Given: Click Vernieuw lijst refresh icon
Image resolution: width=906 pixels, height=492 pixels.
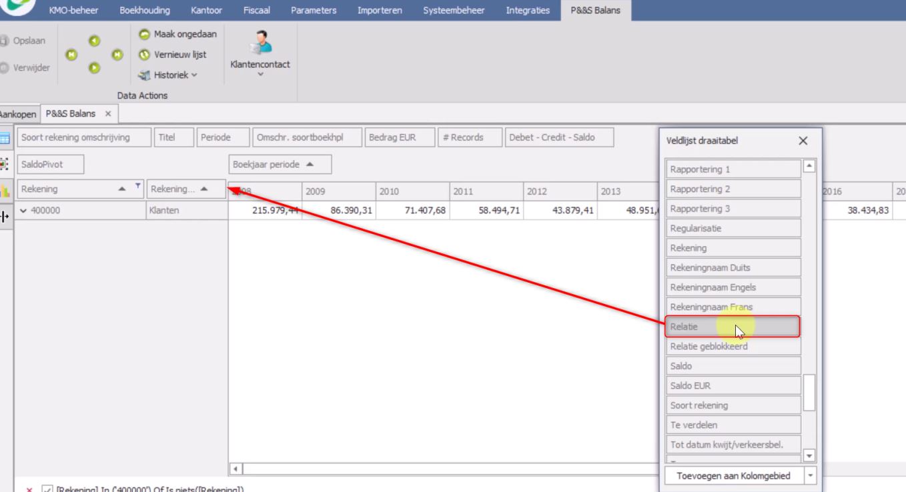Looking at the screenshot, I should [x=144, y=55].
